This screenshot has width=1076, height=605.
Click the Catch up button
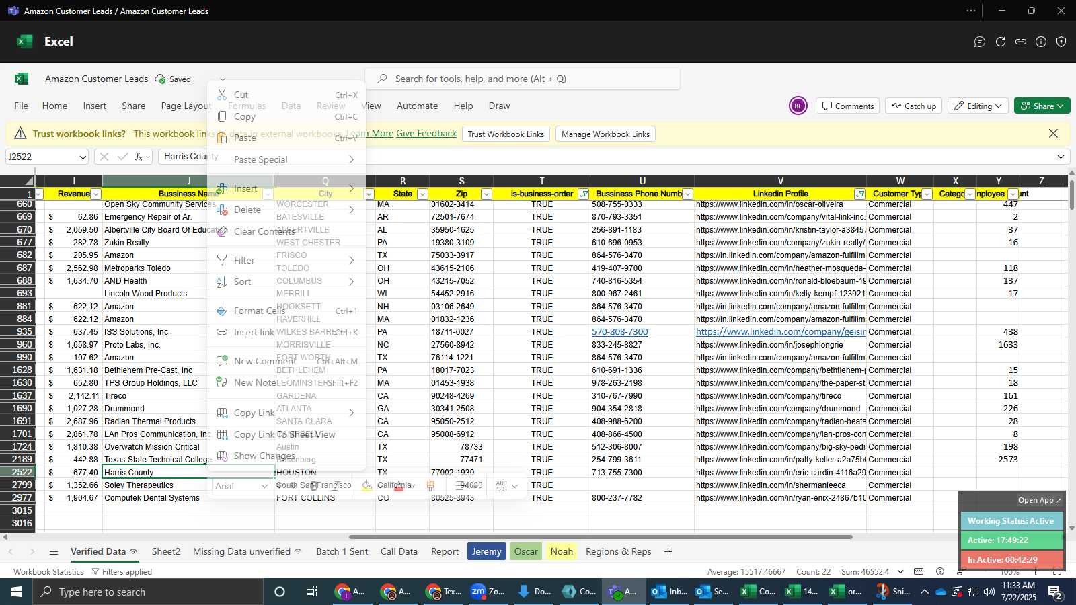[x=913, y=106]
